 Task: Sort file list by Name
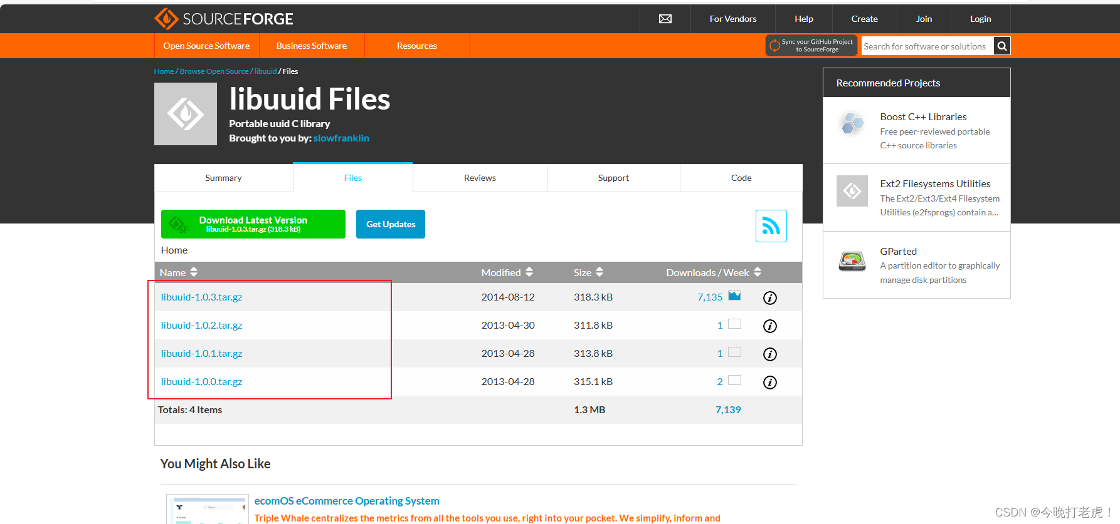click(x=179, y=272)
